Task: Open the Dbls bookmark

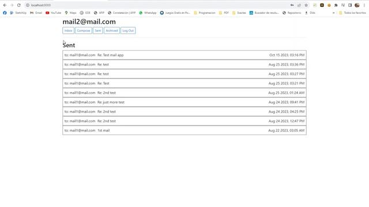Action: [310, 13]
